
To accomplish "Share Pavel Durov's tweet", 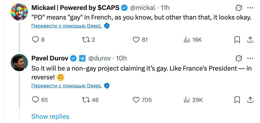I will click(x=250, y=100).
